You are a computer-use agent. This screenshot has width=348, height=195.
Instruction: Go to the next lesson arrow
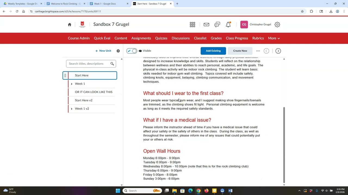pos(278,51)
